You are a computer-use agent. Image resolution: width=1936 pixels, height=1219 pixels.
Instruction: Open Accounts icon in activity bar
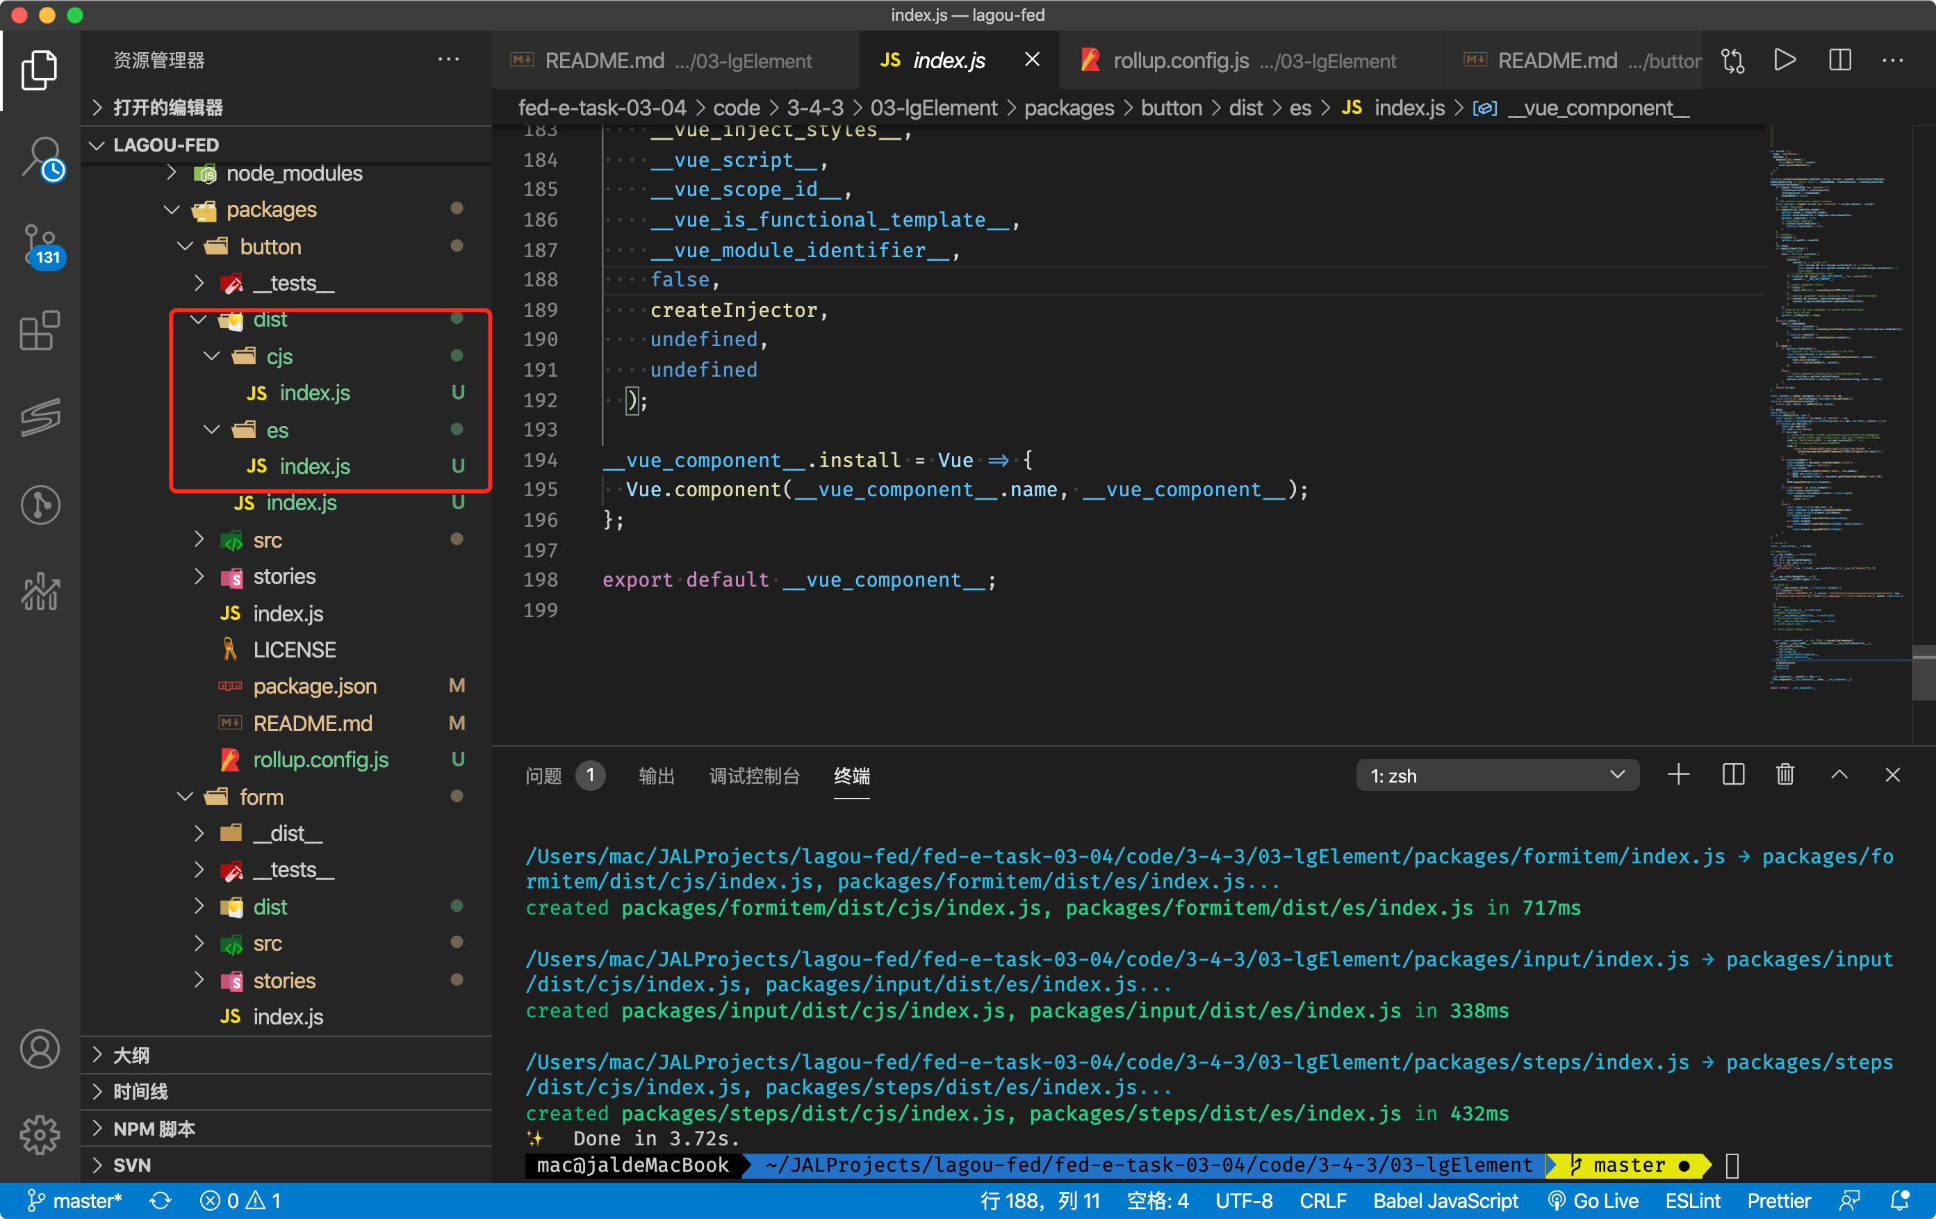[40, 1049]
